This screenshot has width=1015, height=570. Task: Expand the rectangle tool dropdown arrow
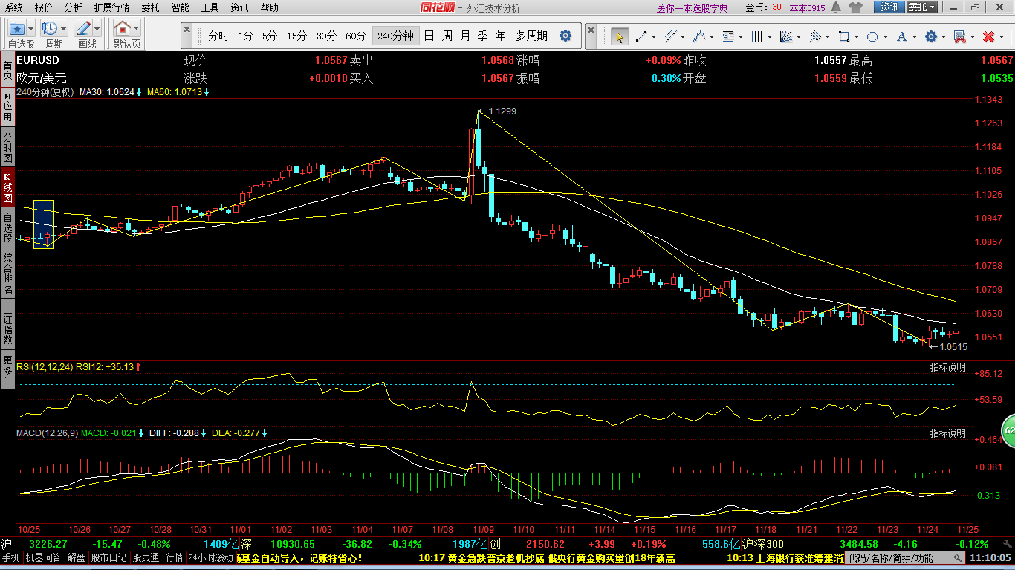point(856,36)
